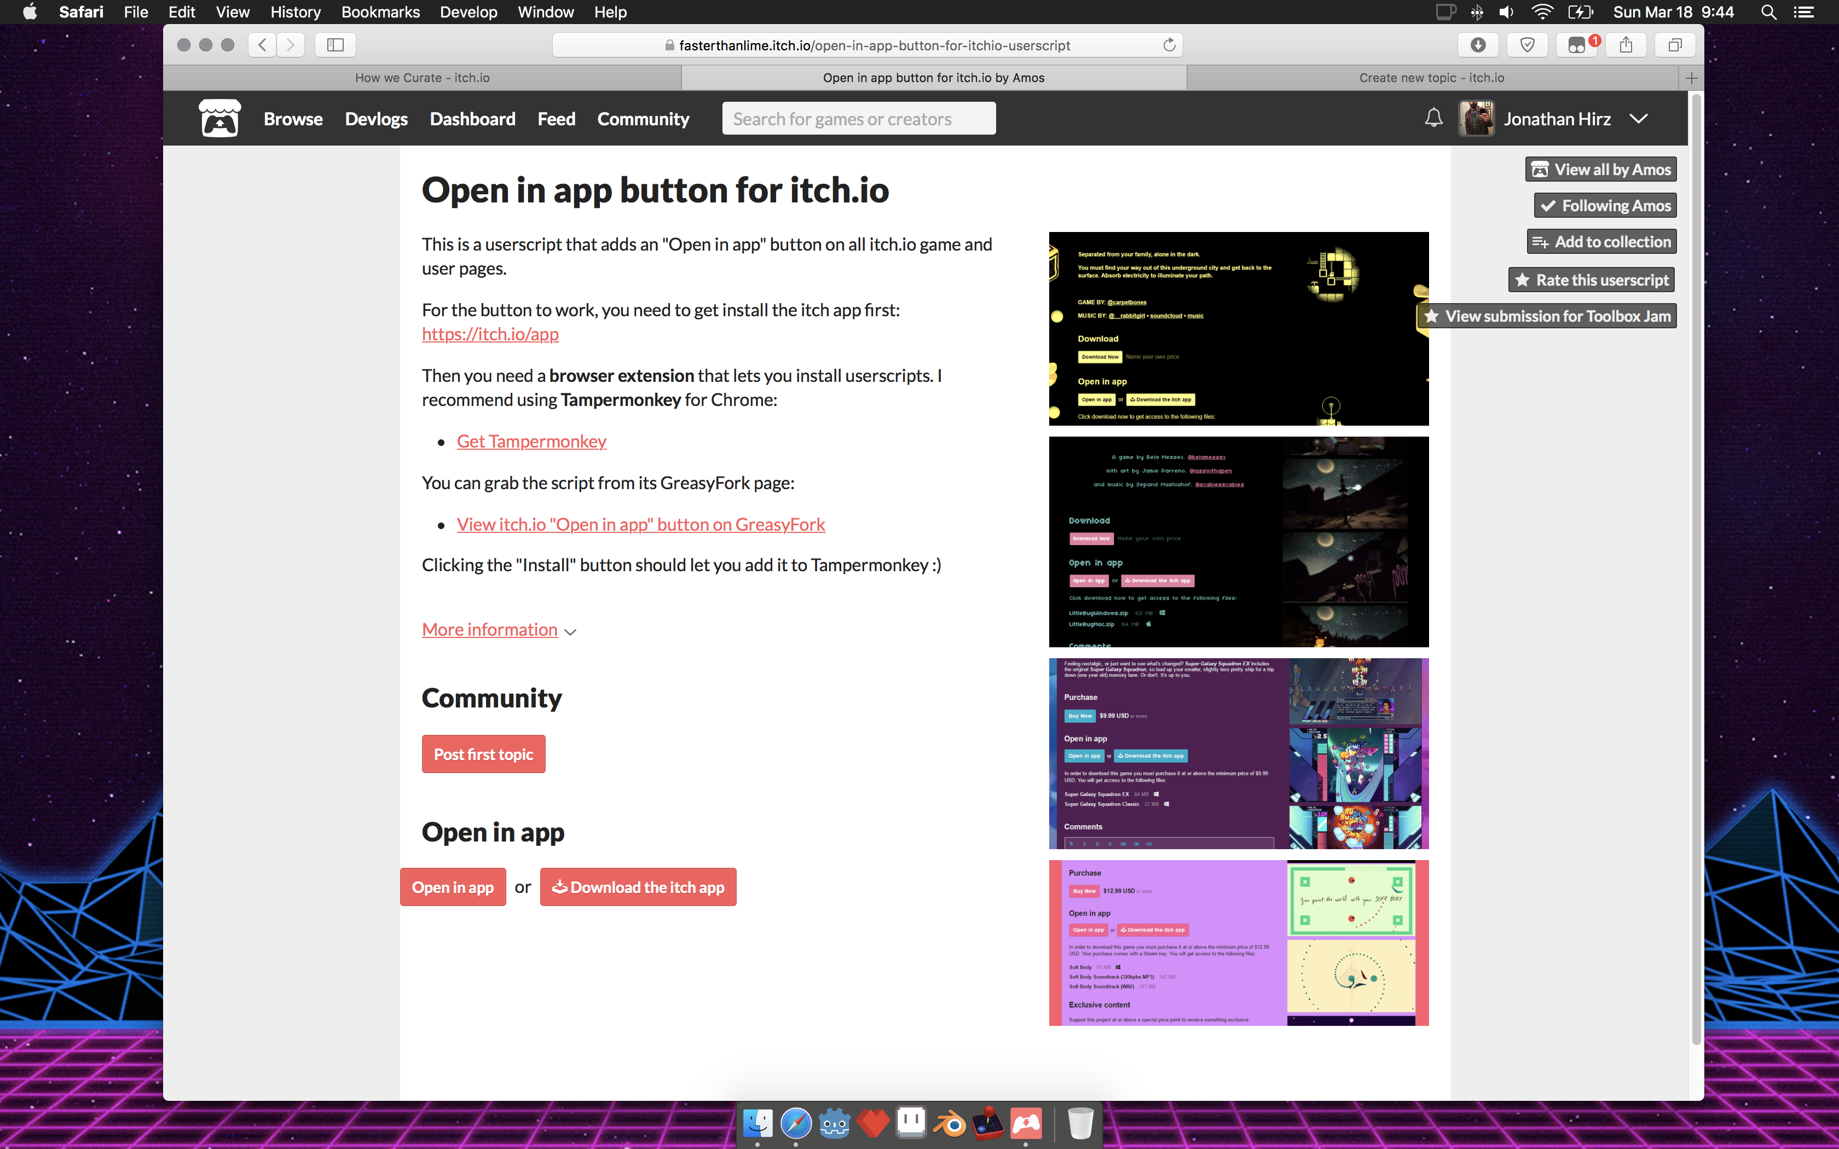
Task: Click the Wi-Fi status icon
Action: pos(1542,12)
